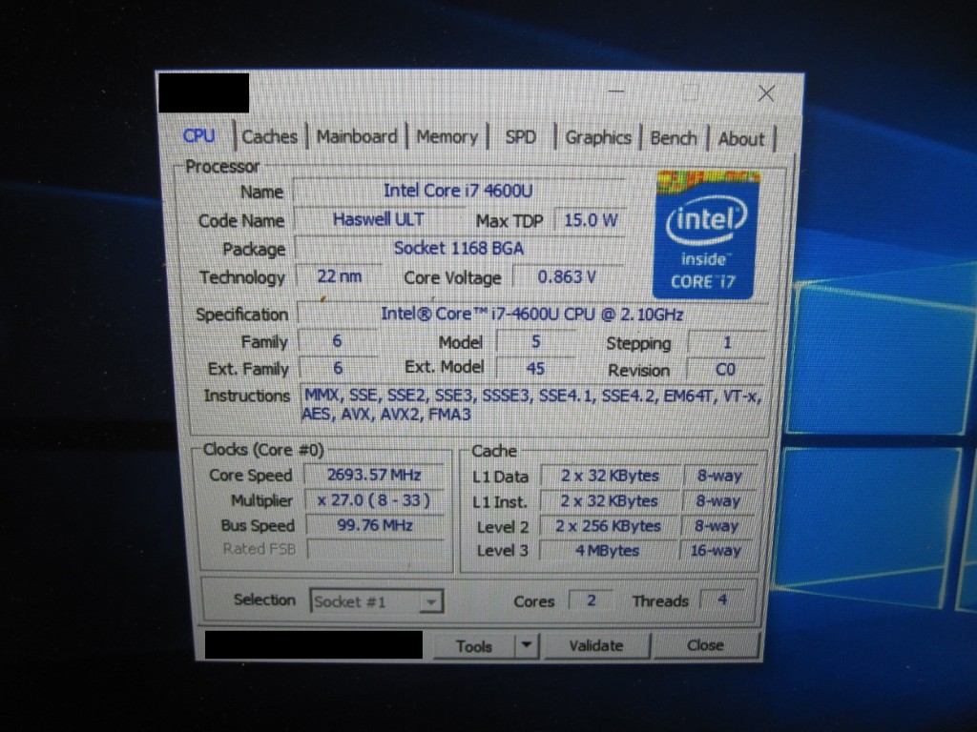Click the Max TDP value '15.0 W'

(590, 220)
